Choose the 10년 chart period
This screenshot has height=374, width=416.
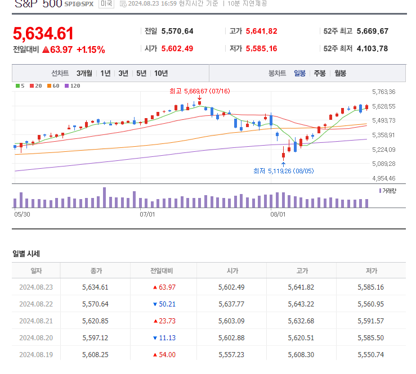pyautogui.click(x=161, y=73)
